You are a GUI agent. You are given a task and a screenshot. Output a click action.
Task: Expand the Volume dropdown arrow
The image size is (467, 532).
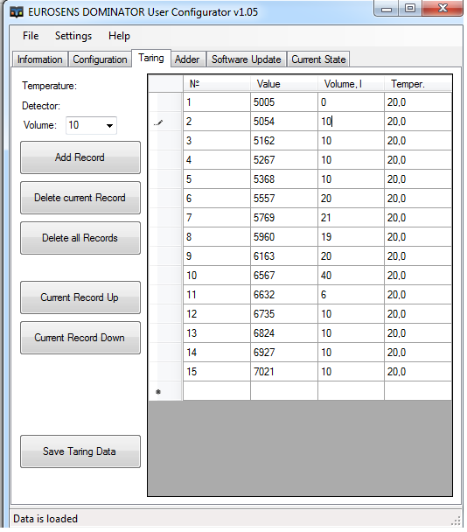click(109, 125)
